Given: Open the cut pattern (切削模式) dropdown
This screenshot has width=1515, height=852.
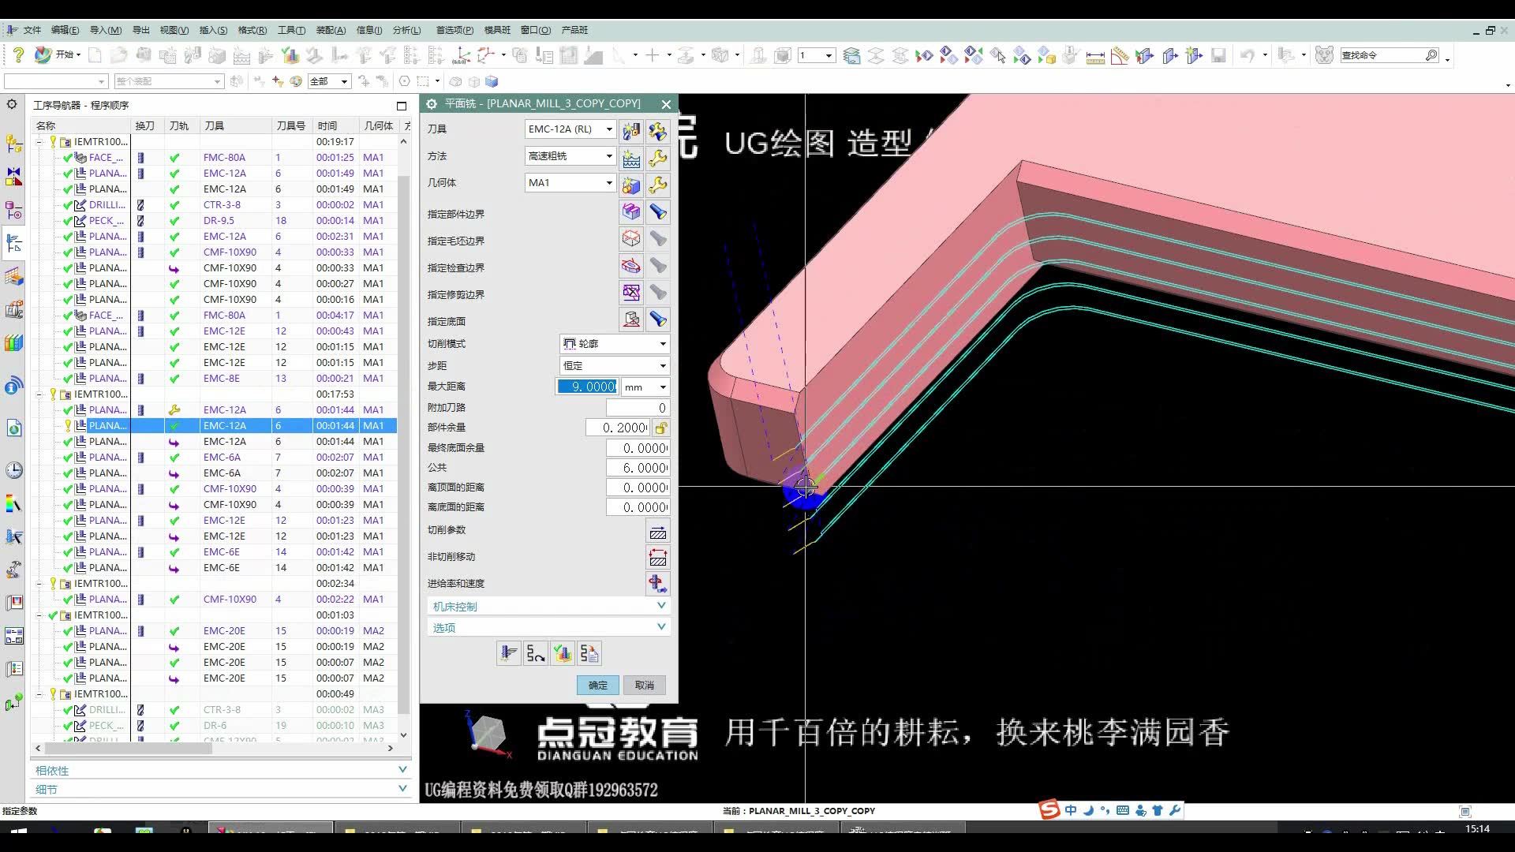Looking at the screenshot, I should coord(662,344).
